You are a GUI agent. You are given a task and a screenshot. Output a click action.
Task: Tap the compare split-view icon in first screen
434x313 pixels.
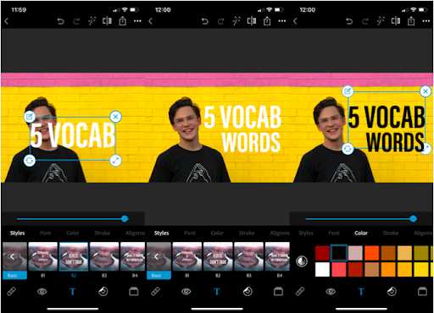point(107,21)
